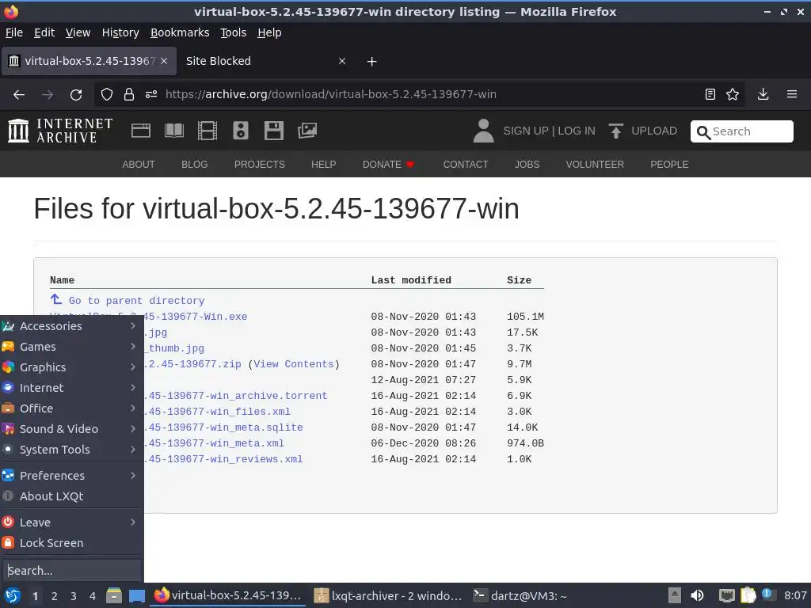Image resolution: width=811 pixels, height=608 pixels.
Task: Open a new tab with plus button
Action: pos(371,62)
